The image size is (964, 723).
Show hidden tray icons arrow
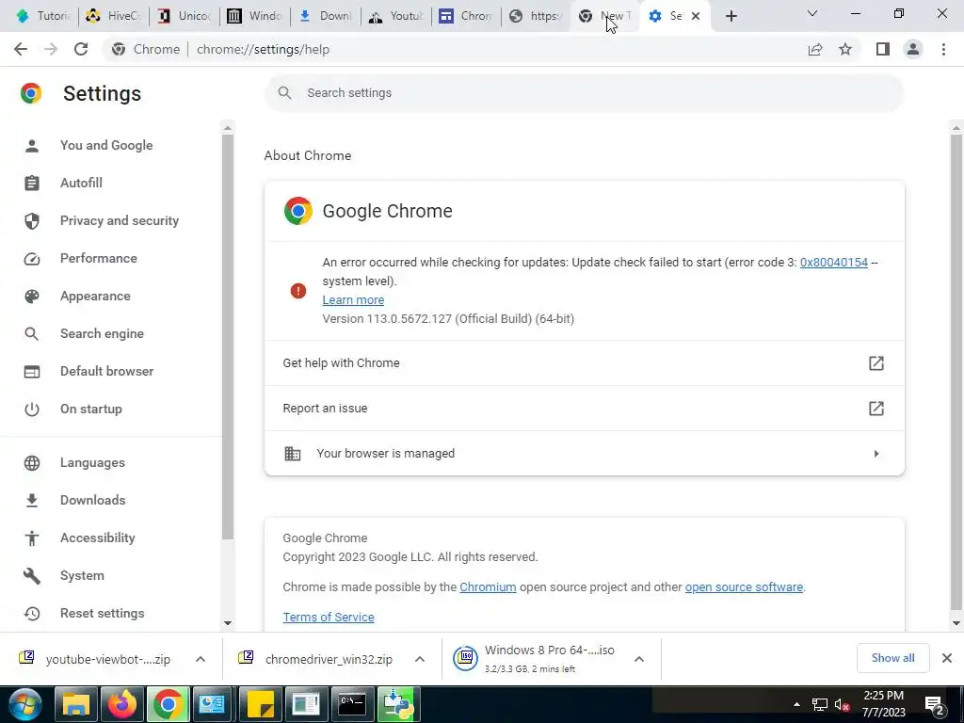(796, 704)
